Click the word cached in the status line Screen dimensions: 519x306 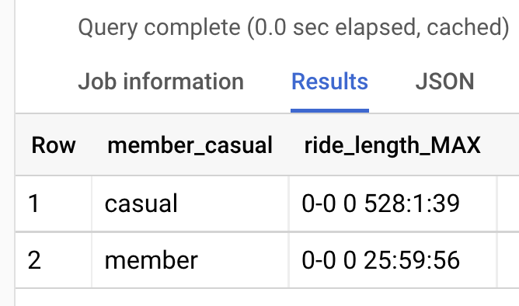pyautogui.click(x=465, y=27)
